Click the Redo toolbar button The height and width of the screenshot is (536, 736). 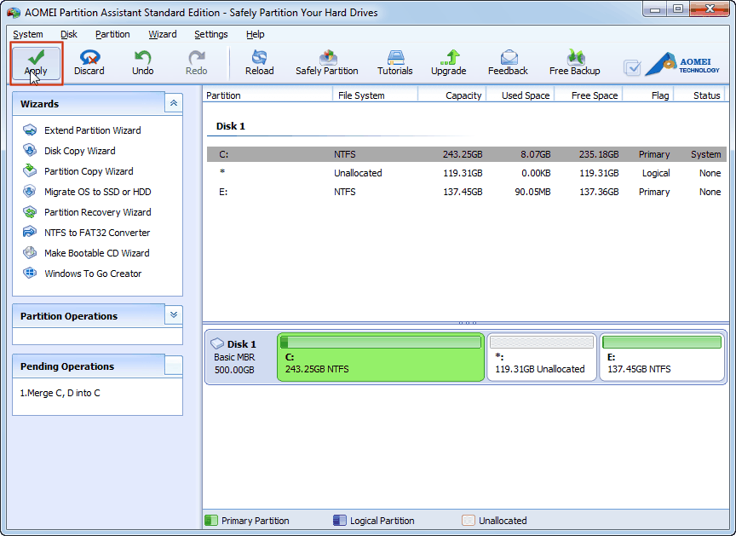[196, 63]
